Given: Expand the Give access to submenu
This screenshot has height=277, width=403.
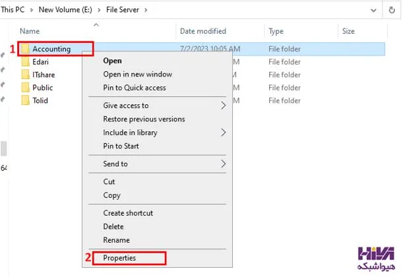Looking at the screenshot, I should (x=224, y=106).
